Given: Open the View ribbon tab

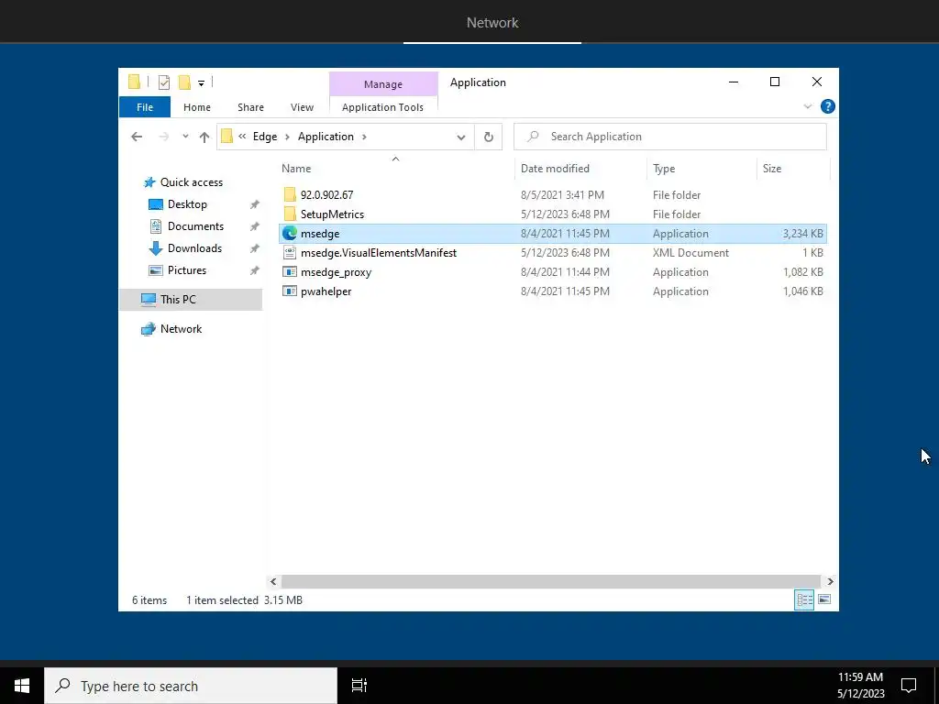Looking at the screenshot, I should point(302,107).
